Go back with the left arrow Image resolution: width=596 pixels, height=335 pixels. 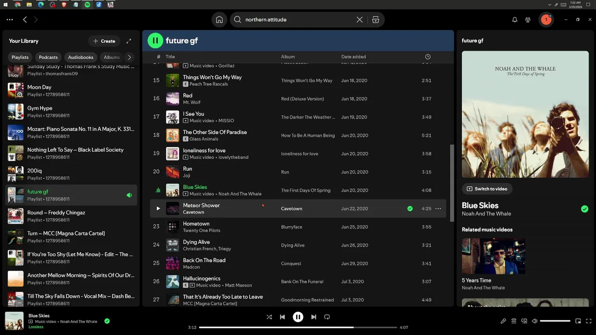25,20
